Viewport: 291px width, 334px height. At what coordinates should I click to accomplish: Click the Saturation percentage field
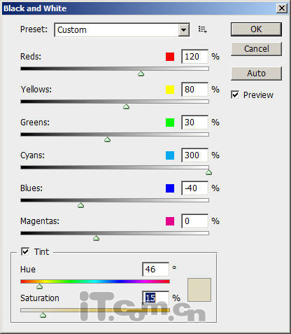[156, 298]
